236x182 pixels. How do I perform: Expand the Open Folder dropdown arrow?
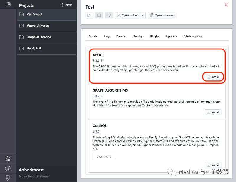click(143, 15)
